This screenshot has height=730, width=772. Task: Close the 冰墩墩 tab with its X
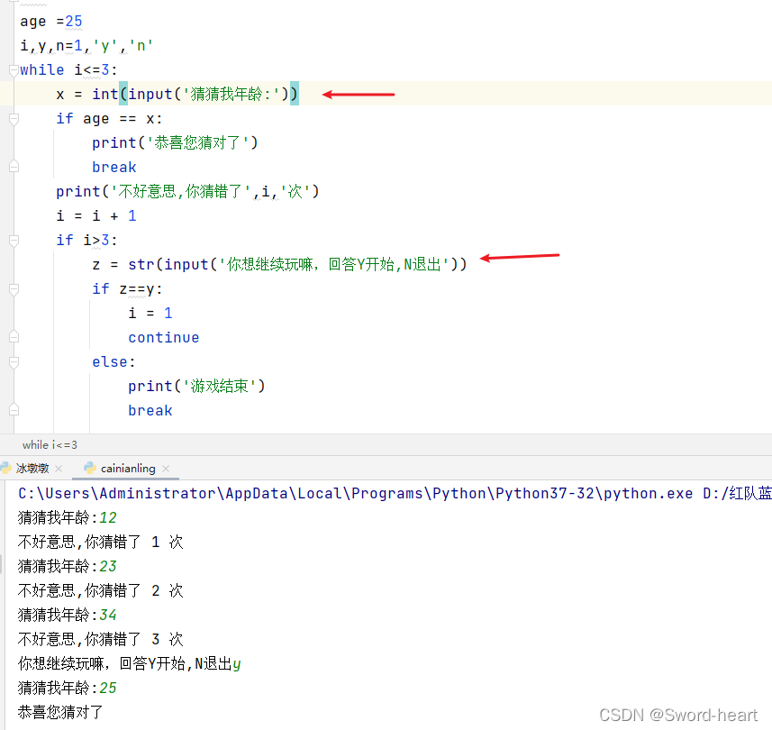point(58,468)
